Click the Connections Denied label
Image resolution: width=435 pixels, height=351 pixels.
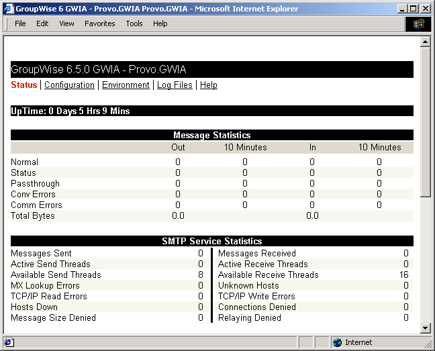pyautogui.click(x=257, y=307)
